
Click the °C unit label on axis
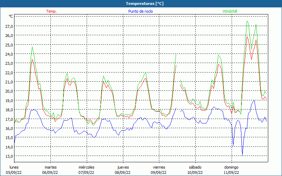[11, 16]
